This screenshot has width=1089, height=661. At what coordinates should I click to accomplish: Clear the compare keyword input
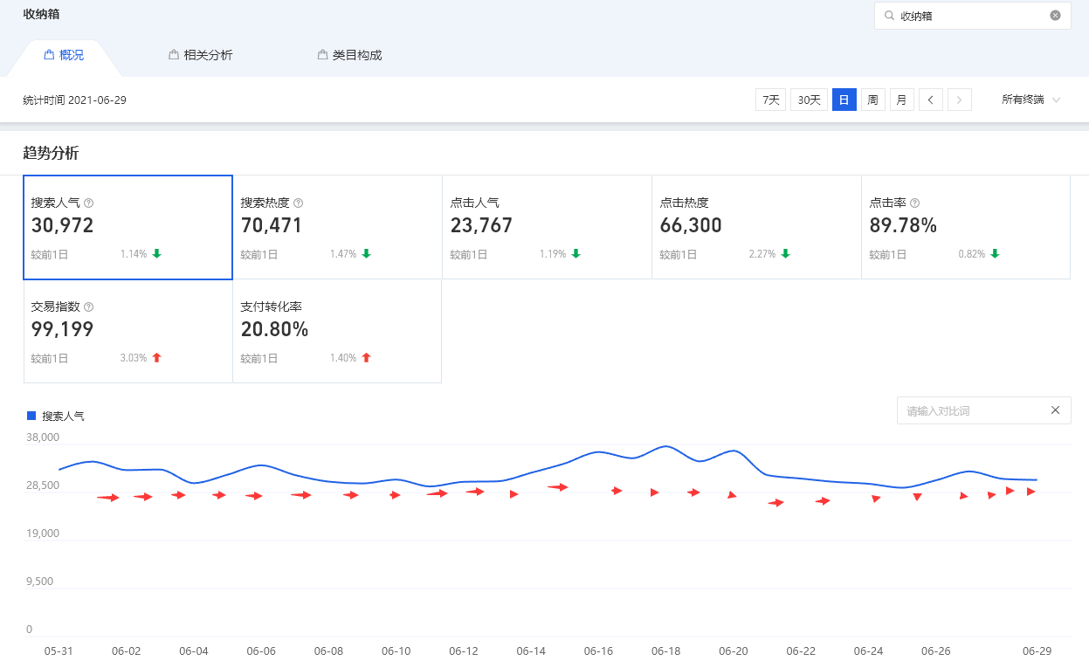point(1055,410)
